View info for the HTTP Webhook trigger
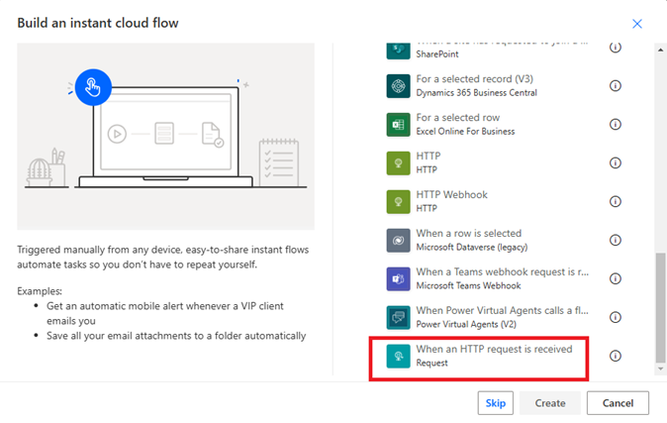Image resolution: width=667 pixels, height=423 pixels. click(615, 201)
